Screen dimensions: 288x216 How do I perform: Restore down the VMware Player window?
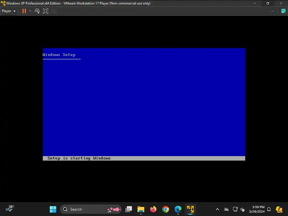268,3
